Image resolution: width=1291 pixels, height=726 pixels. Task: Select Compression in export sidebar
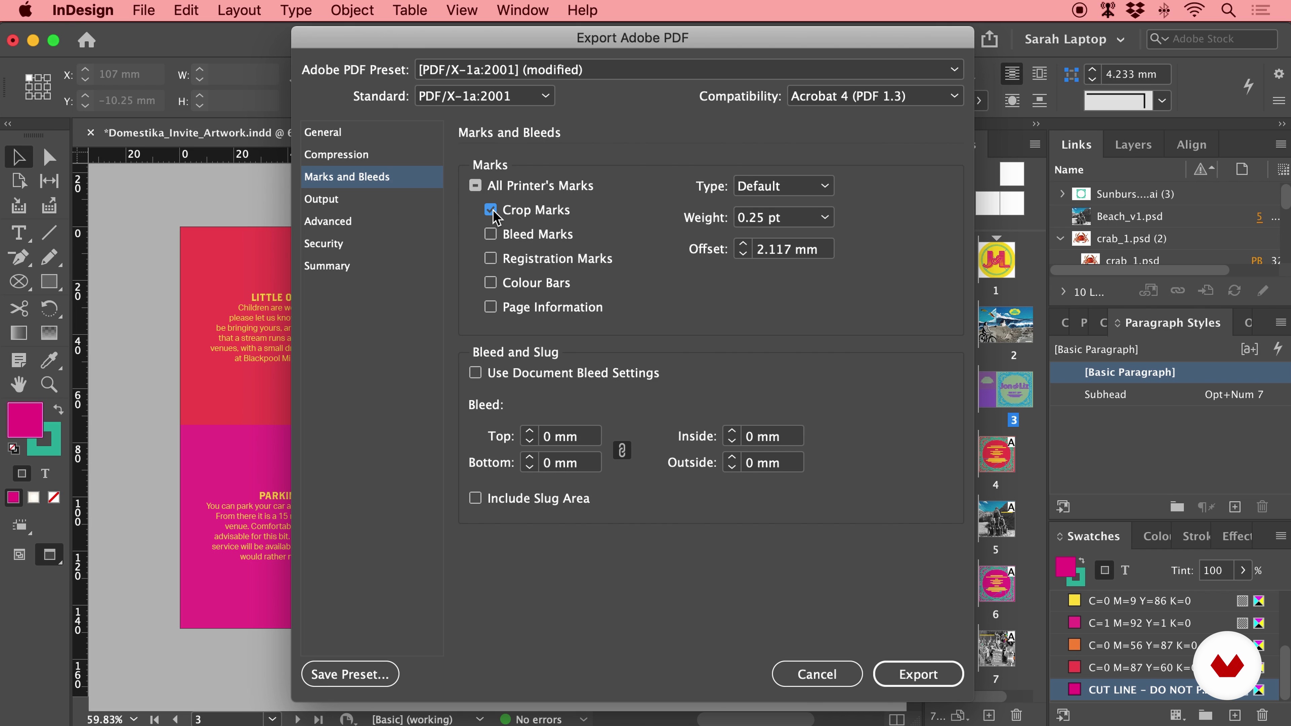click(336, 154)
